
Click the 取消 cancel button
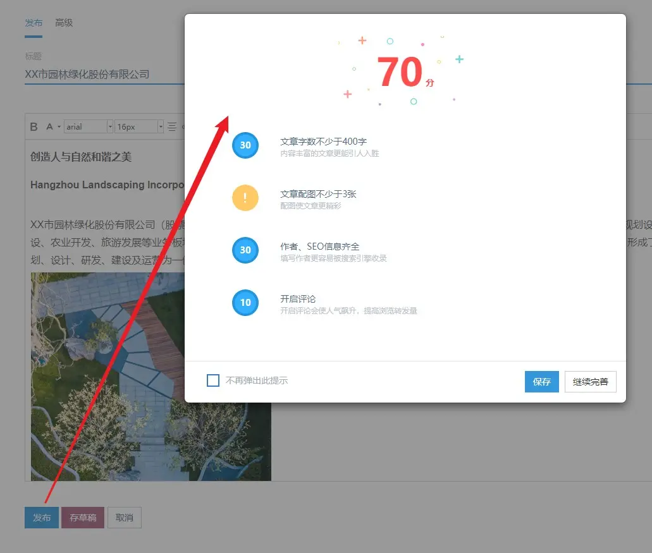125,518
